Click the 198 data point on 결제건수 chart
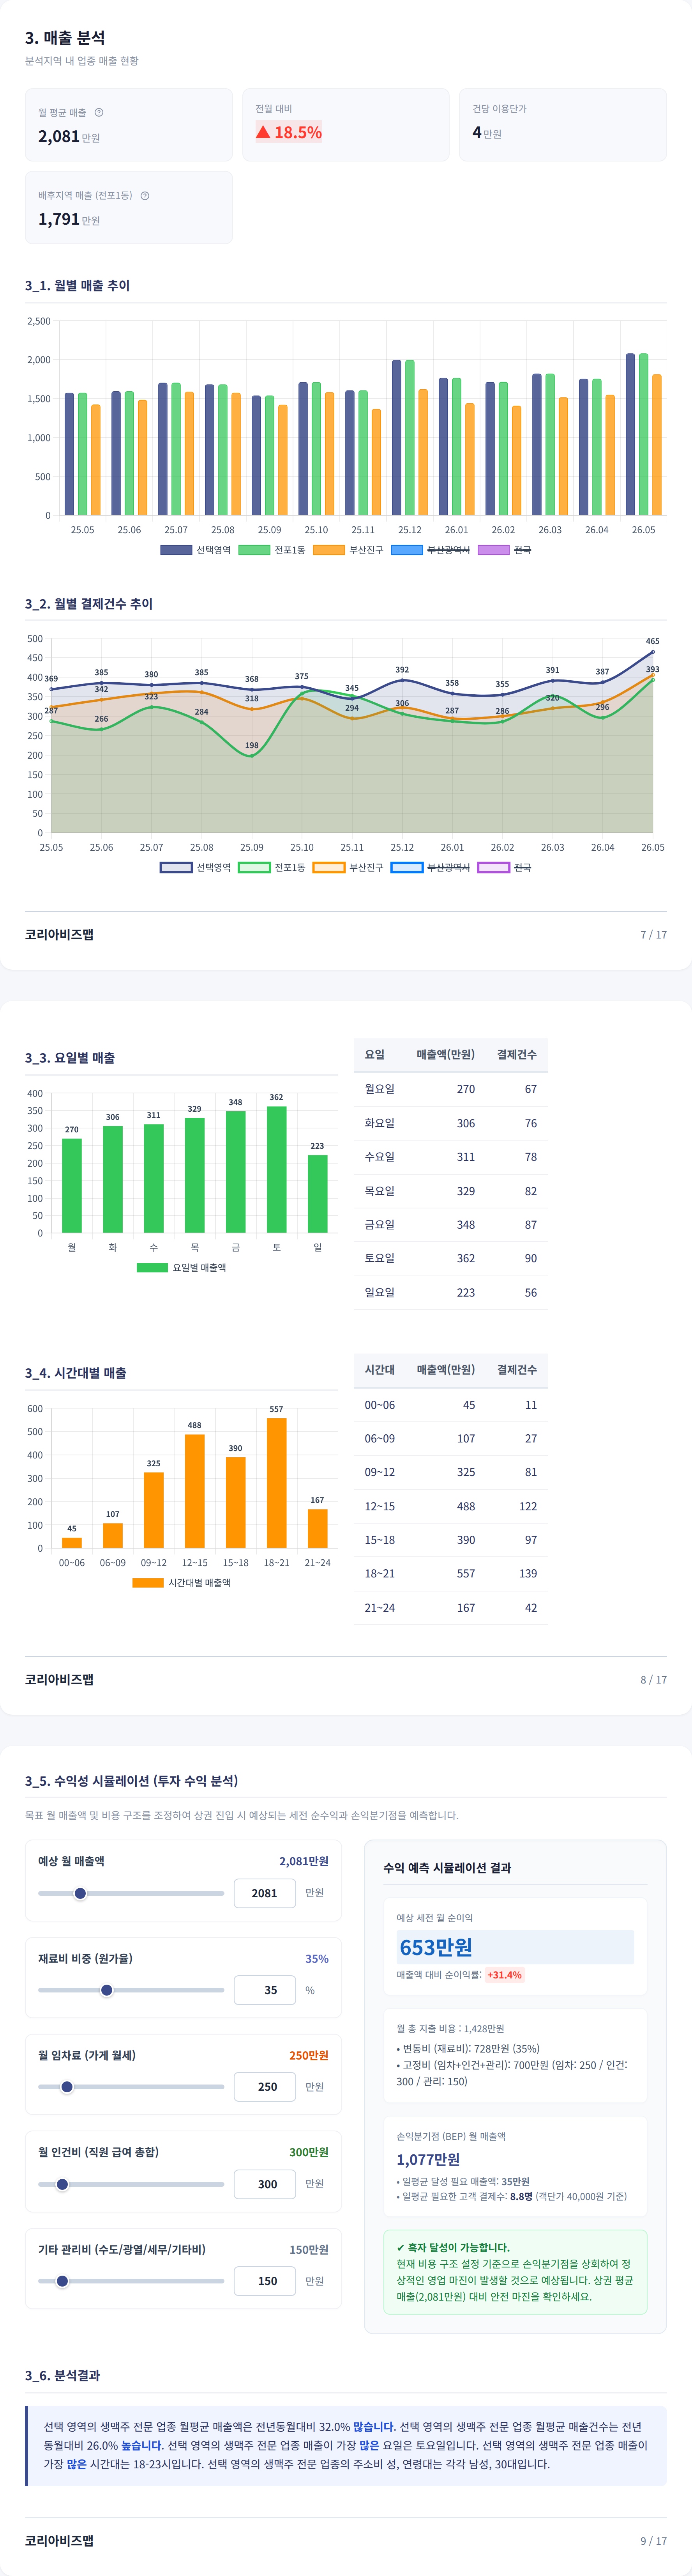Viewport: 692px width, 2576px height. [252, 756]
